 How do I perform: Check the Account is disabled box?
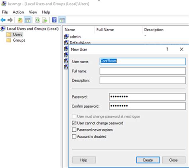(74, 136)
